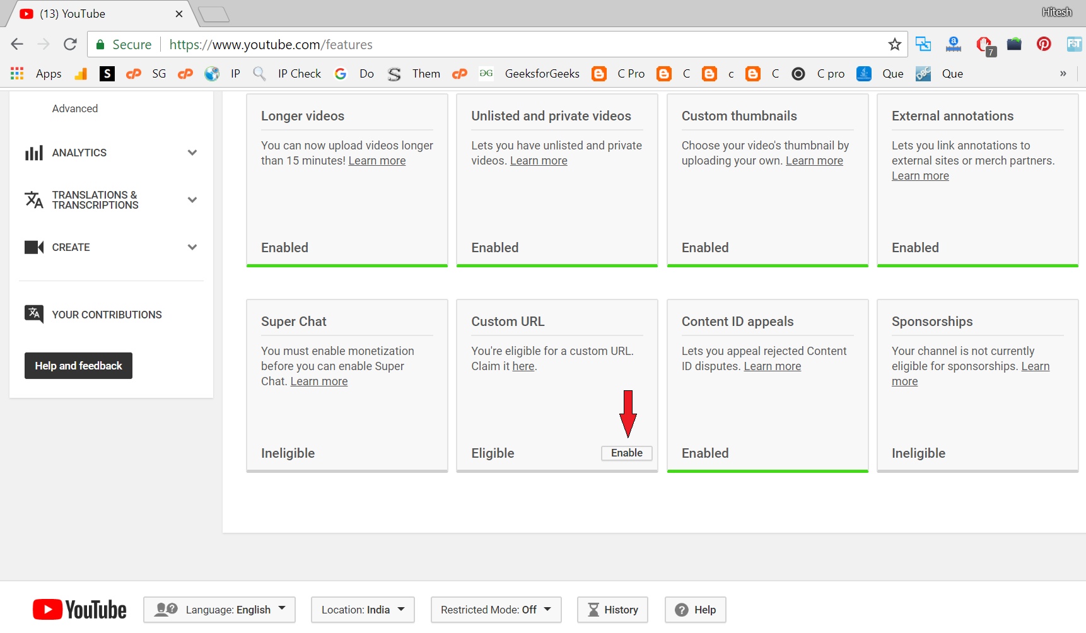Open the Language: English dropdown
This screenshot has width=1086, height=633.
pos(219,610)
